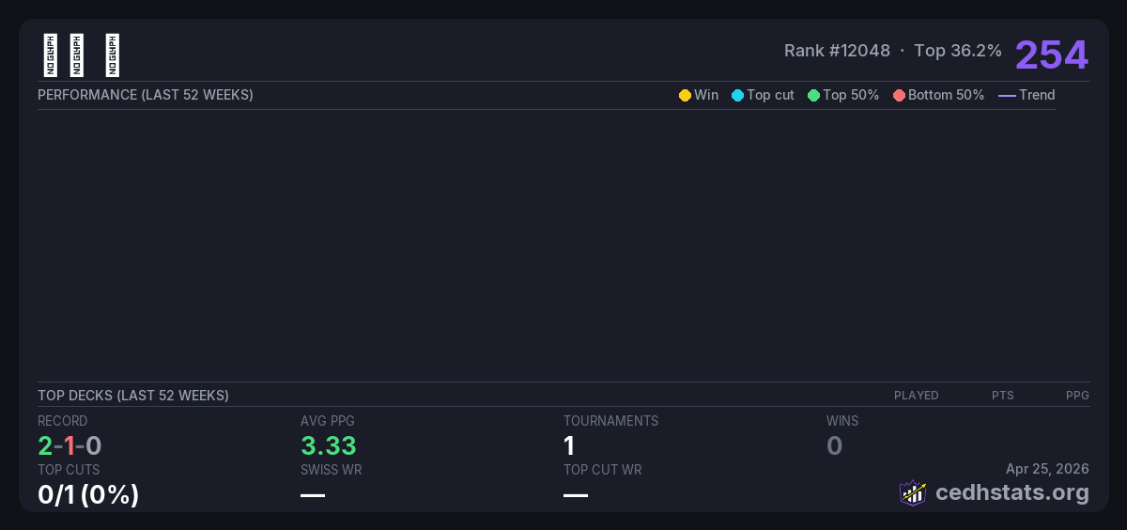
Task: Sort decks by the PPG column header
Action: point(1077,396)
